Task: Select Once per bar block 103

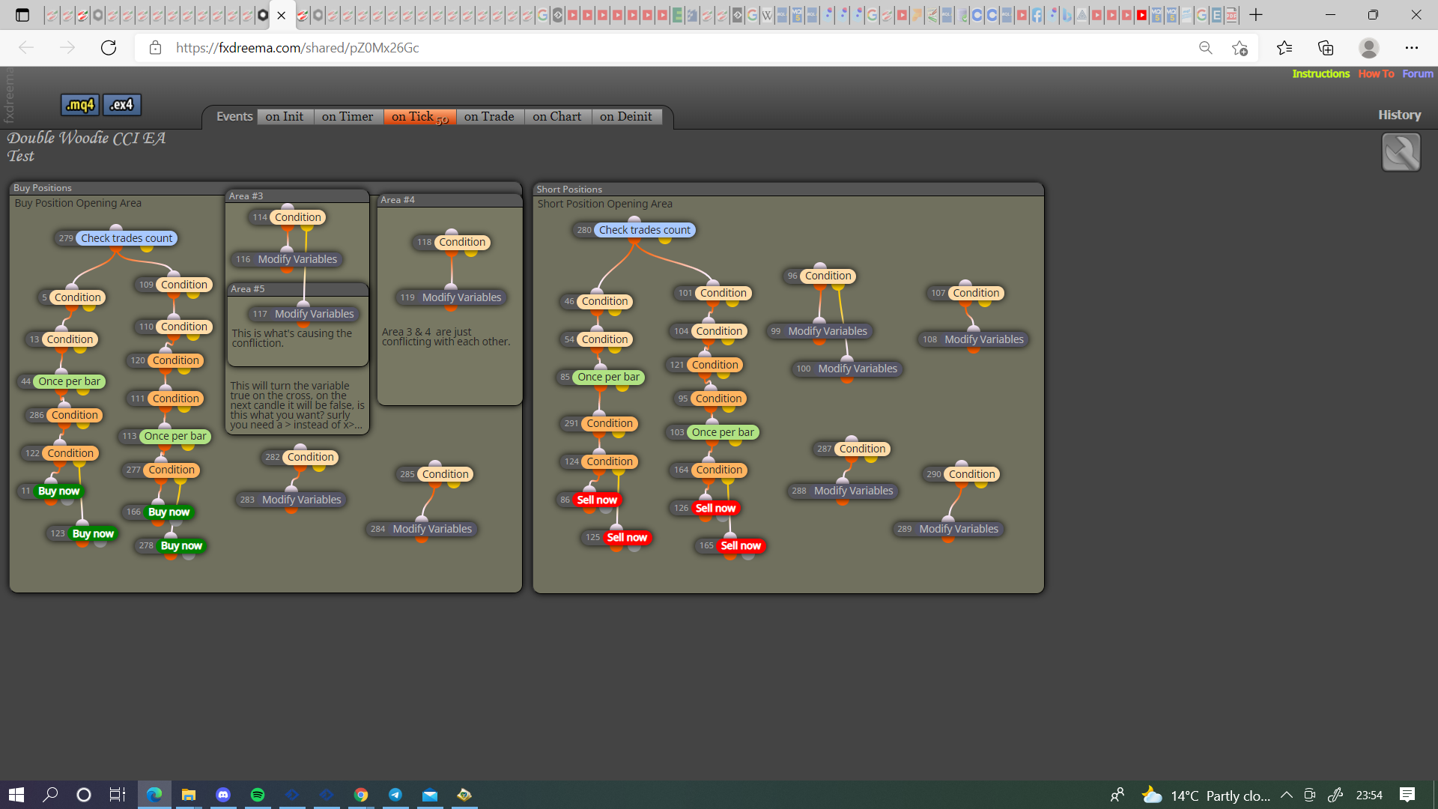Action: tap(712, 432)
